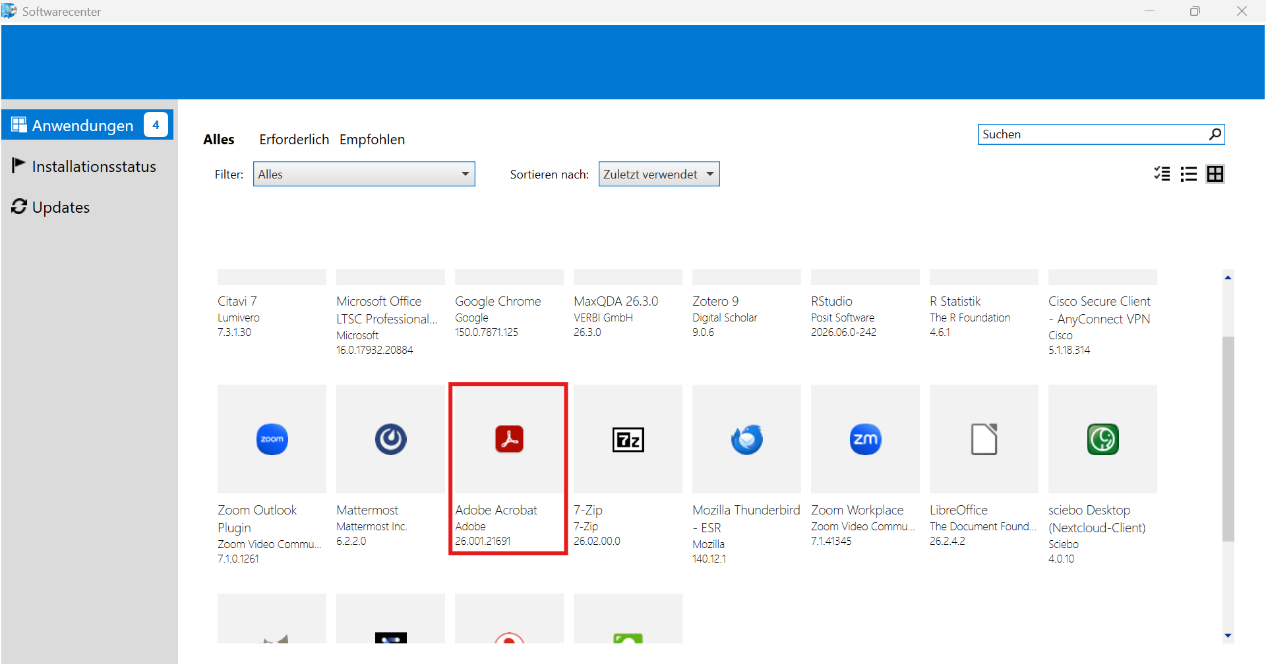Open the Filter dropdown showing Alles
The width and height of the screenshot is (1266, 664).
[364, 174]
